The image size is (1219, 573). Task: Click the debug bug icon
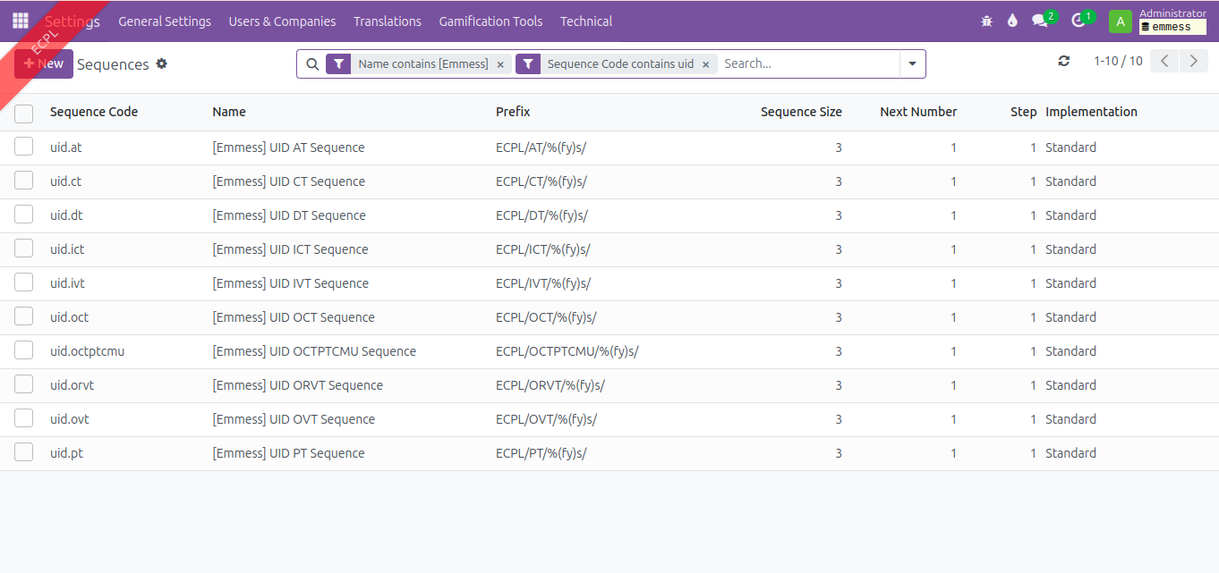pos(986,21)
